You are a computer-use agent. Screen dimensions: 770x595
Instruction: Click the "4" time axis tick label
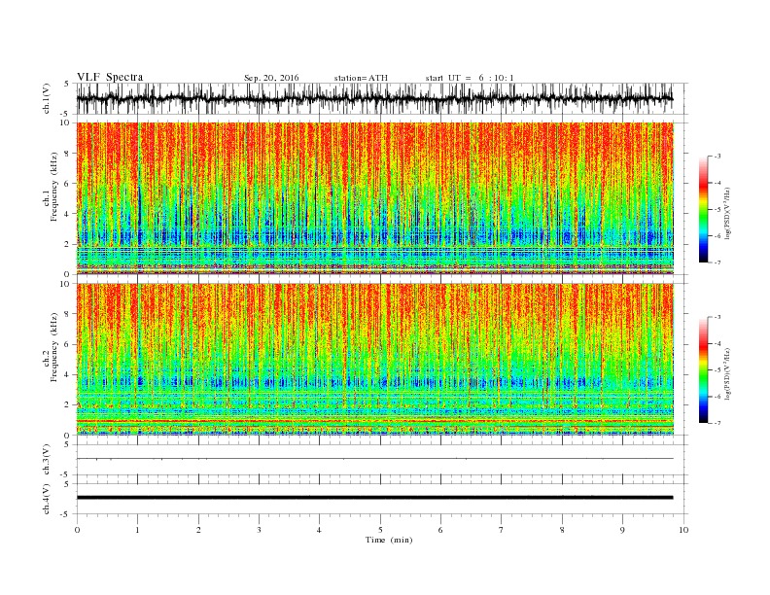(319, 530)
